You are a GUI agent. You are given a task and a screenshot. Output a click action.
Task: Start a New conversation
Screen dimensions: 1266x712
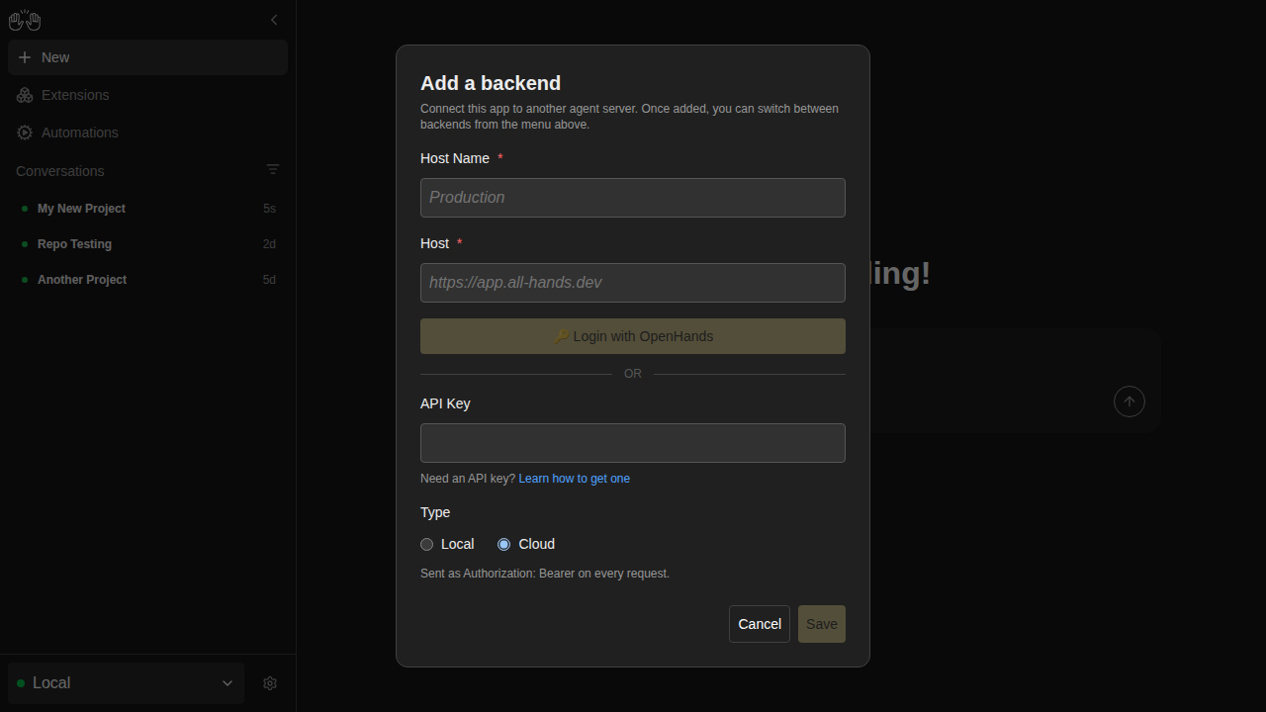point(147,57)
